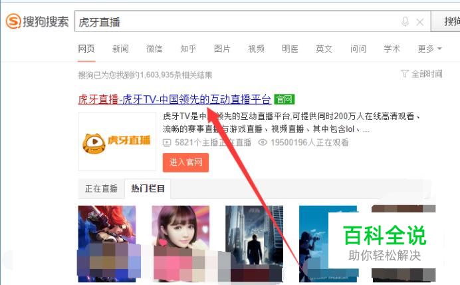The image size is (460, 285).
Task: Go to the 视频 tab
Action: point(256,49)
